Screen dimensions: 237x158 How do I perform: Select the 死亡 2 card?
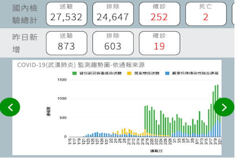click(205, 13)
